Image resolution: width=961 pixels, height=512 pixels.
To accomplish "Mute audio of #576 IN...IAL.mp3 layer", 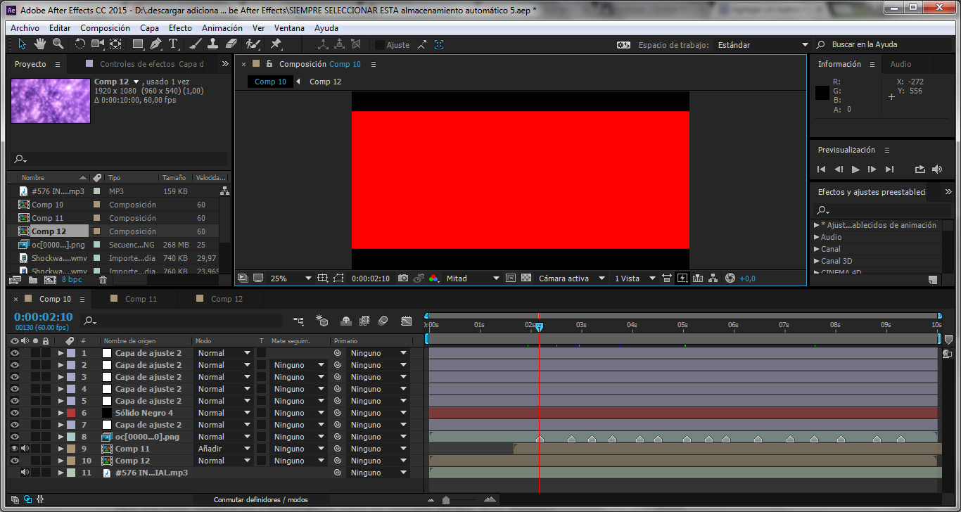I will [x=25, y=473].
